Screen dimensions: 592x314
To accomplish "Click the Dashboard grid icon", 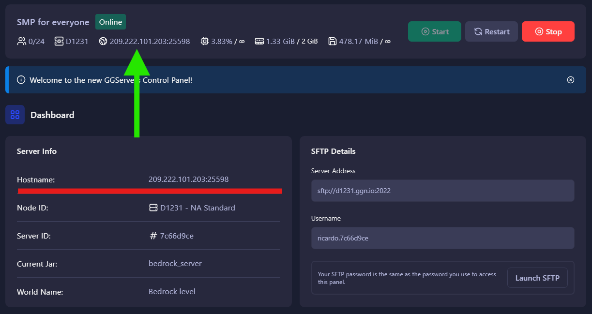I will [x=15, y=115].
